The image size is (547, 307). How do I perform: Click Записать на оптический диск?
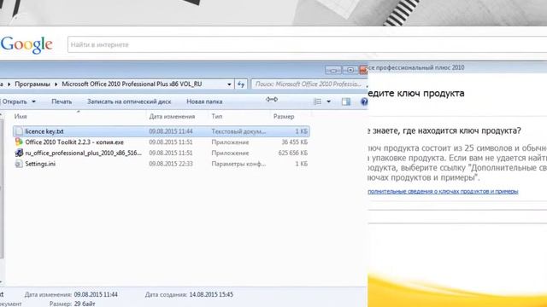[129, 101]
